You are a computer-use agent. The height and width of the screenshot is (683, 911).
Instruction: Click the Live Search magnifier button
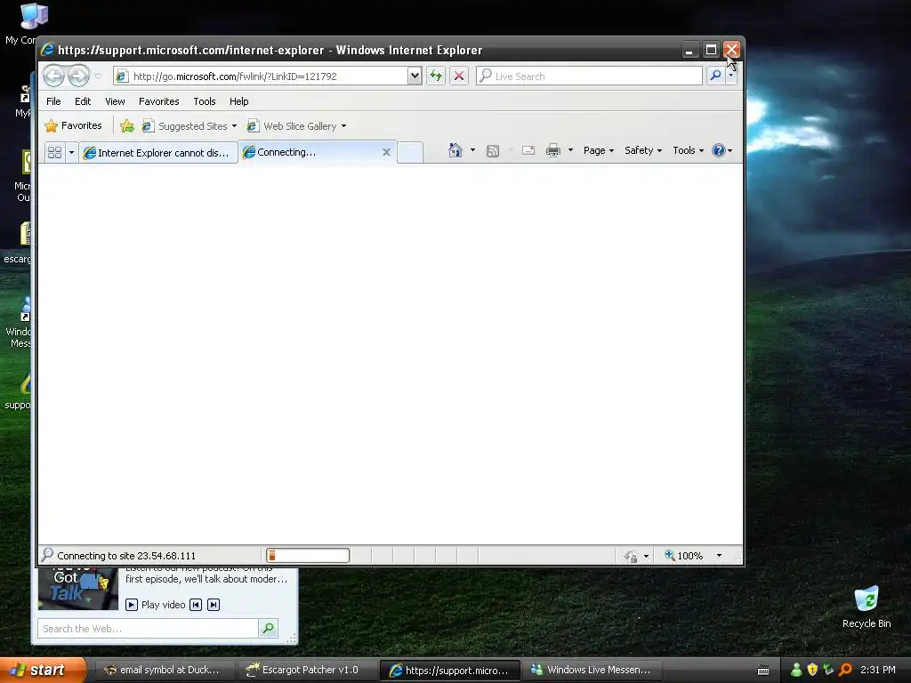pyautogui.click(x=716, y=76)
